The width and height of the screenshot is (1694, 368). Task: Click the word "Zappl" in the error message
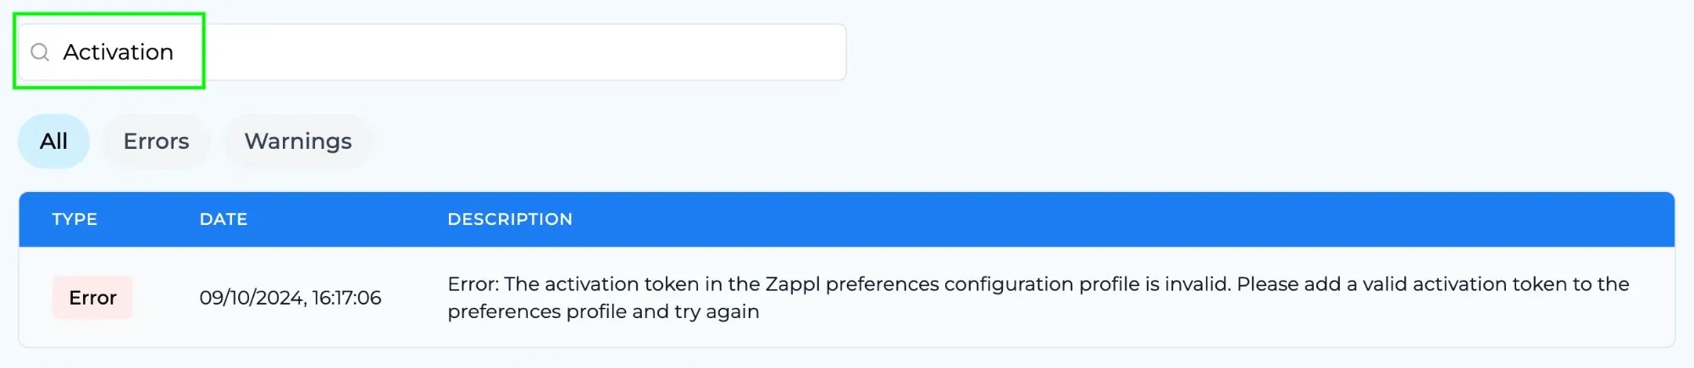[x=792, y=284]
